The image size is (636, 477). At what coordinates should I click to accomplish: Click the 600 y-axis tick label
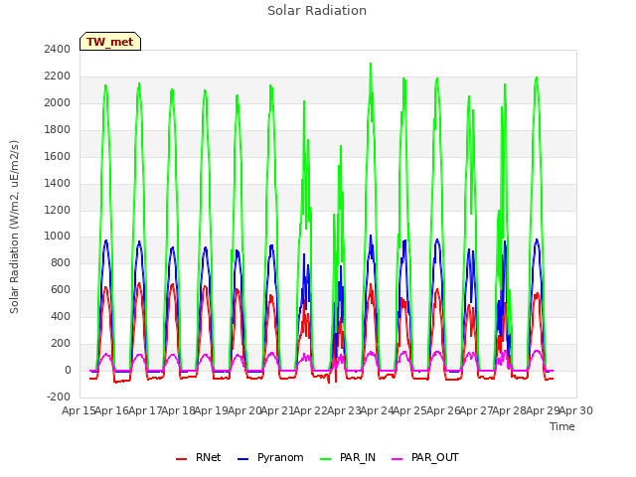pos(61,289)
